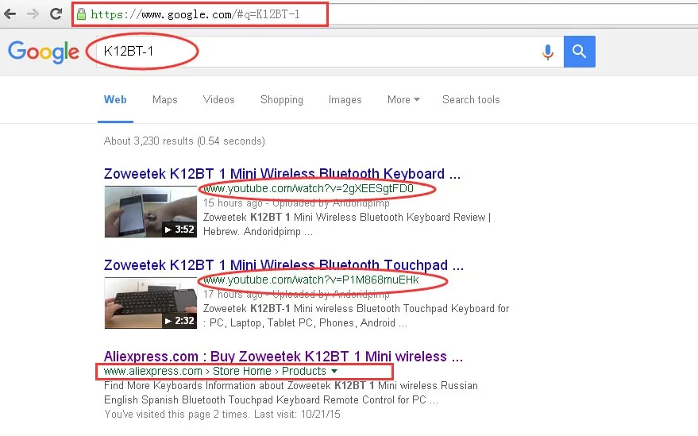The height and width of the screenshot is (436, 698).
Task: Open the Aliexpress.com Buy Zoweetek result title
Action: point(283,357)
